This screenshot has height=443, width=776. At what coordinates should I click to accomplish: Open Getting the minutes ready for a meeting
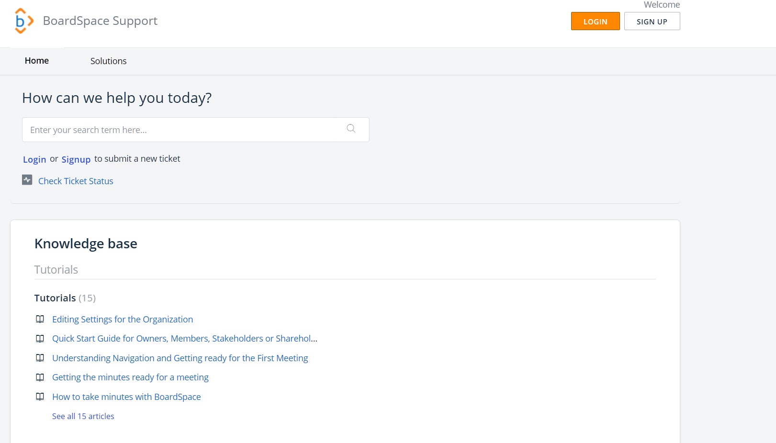(x=130, y=377)
